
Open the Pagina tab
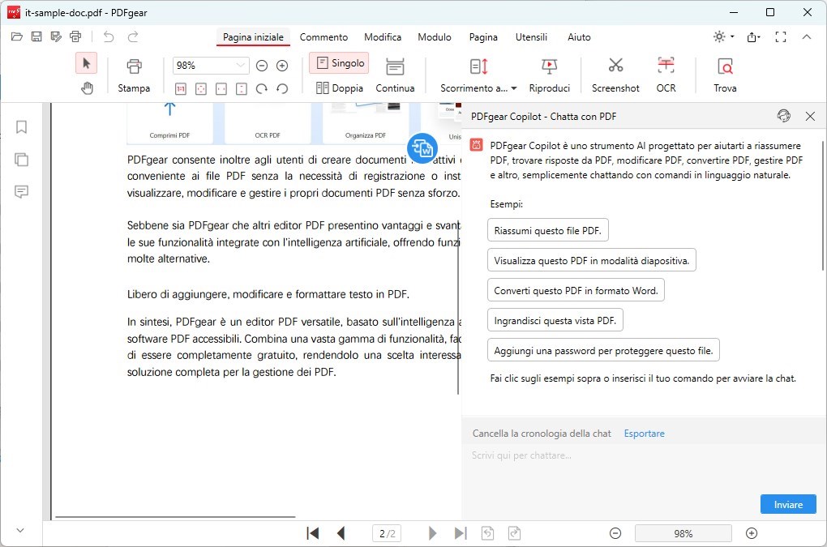tap(483, 37)
